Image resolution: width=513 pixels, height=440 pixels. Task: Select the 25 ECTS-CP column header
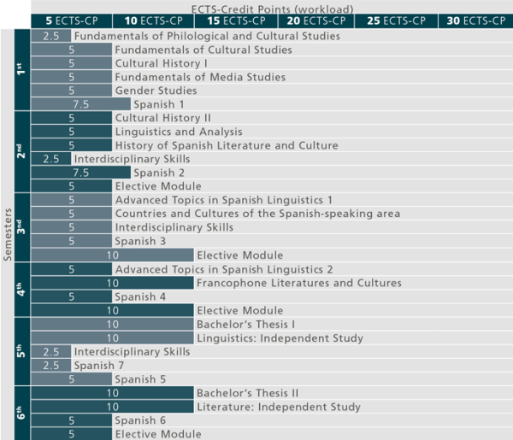click(396, 20)
